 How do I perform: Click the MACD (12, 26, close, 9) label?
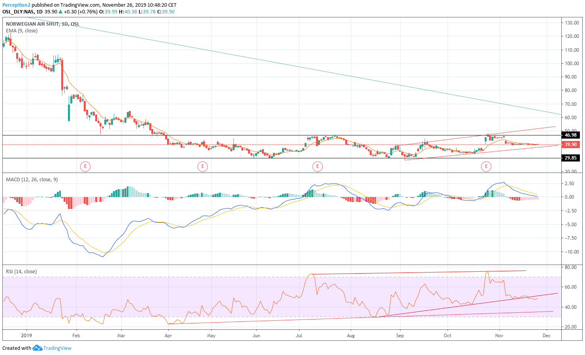click(32, 179)
